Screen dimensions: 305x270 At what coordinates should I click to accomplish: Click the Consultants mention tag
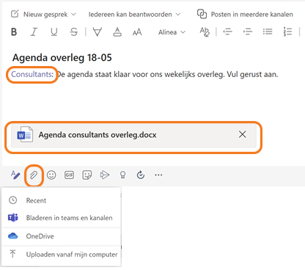coord(32,74)
